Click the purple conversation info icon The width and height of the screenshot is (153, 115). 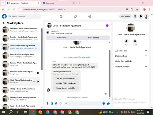(107, 25)
